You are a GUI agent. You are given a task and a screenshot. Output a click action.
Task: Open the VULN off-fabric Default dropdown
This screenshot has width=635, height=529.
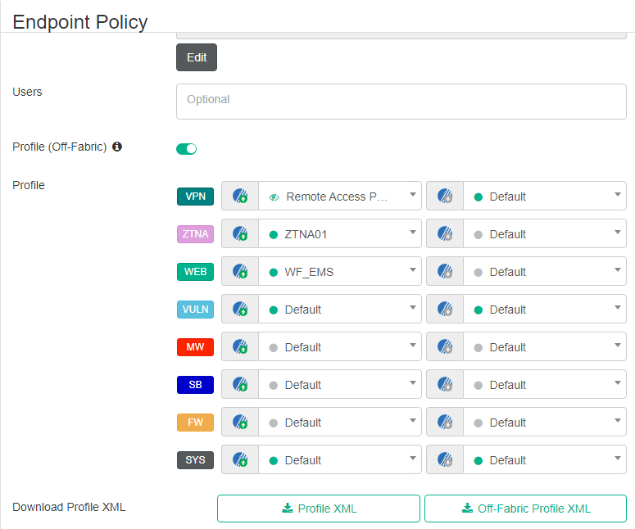coord(545,309)
